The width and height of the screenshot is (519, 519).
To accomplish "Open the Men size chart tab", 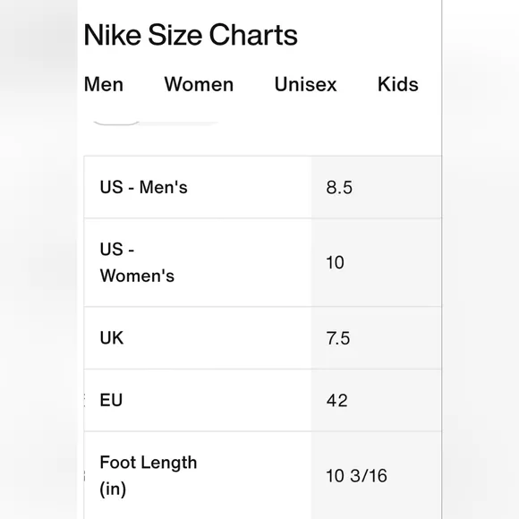I will pos(104,84).
